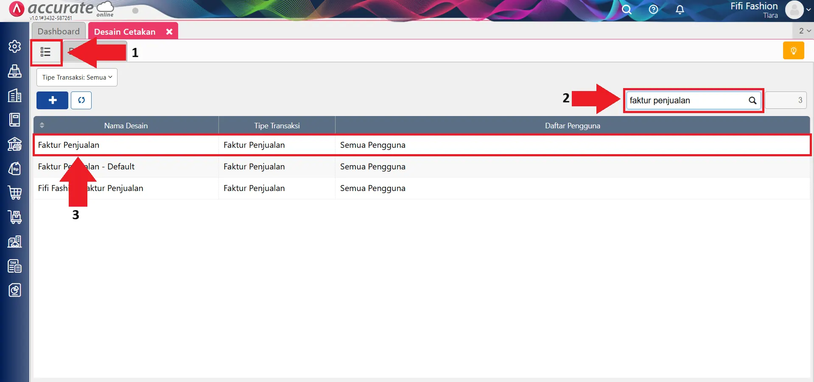This screenshot has height=382, width=814.
Task: Open the tax report sidebar icon
Action: pyautogui.click(x=15, y=266)
